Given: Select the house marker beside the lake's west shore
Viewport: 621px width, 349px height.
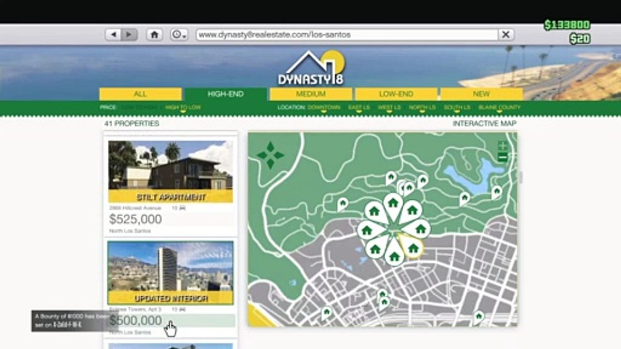Looking at the screenshot, I should [465, 199].
